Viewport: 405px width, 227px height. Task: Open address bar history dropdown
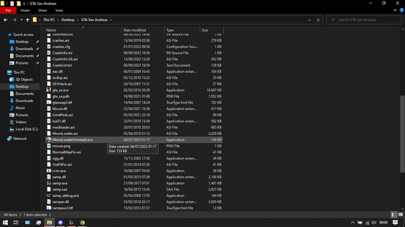309,20
